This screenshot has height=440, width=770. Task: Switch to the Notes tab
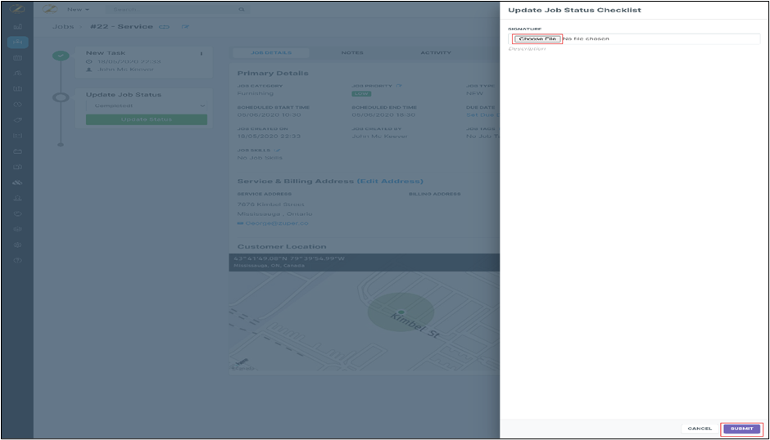(352, 53)
